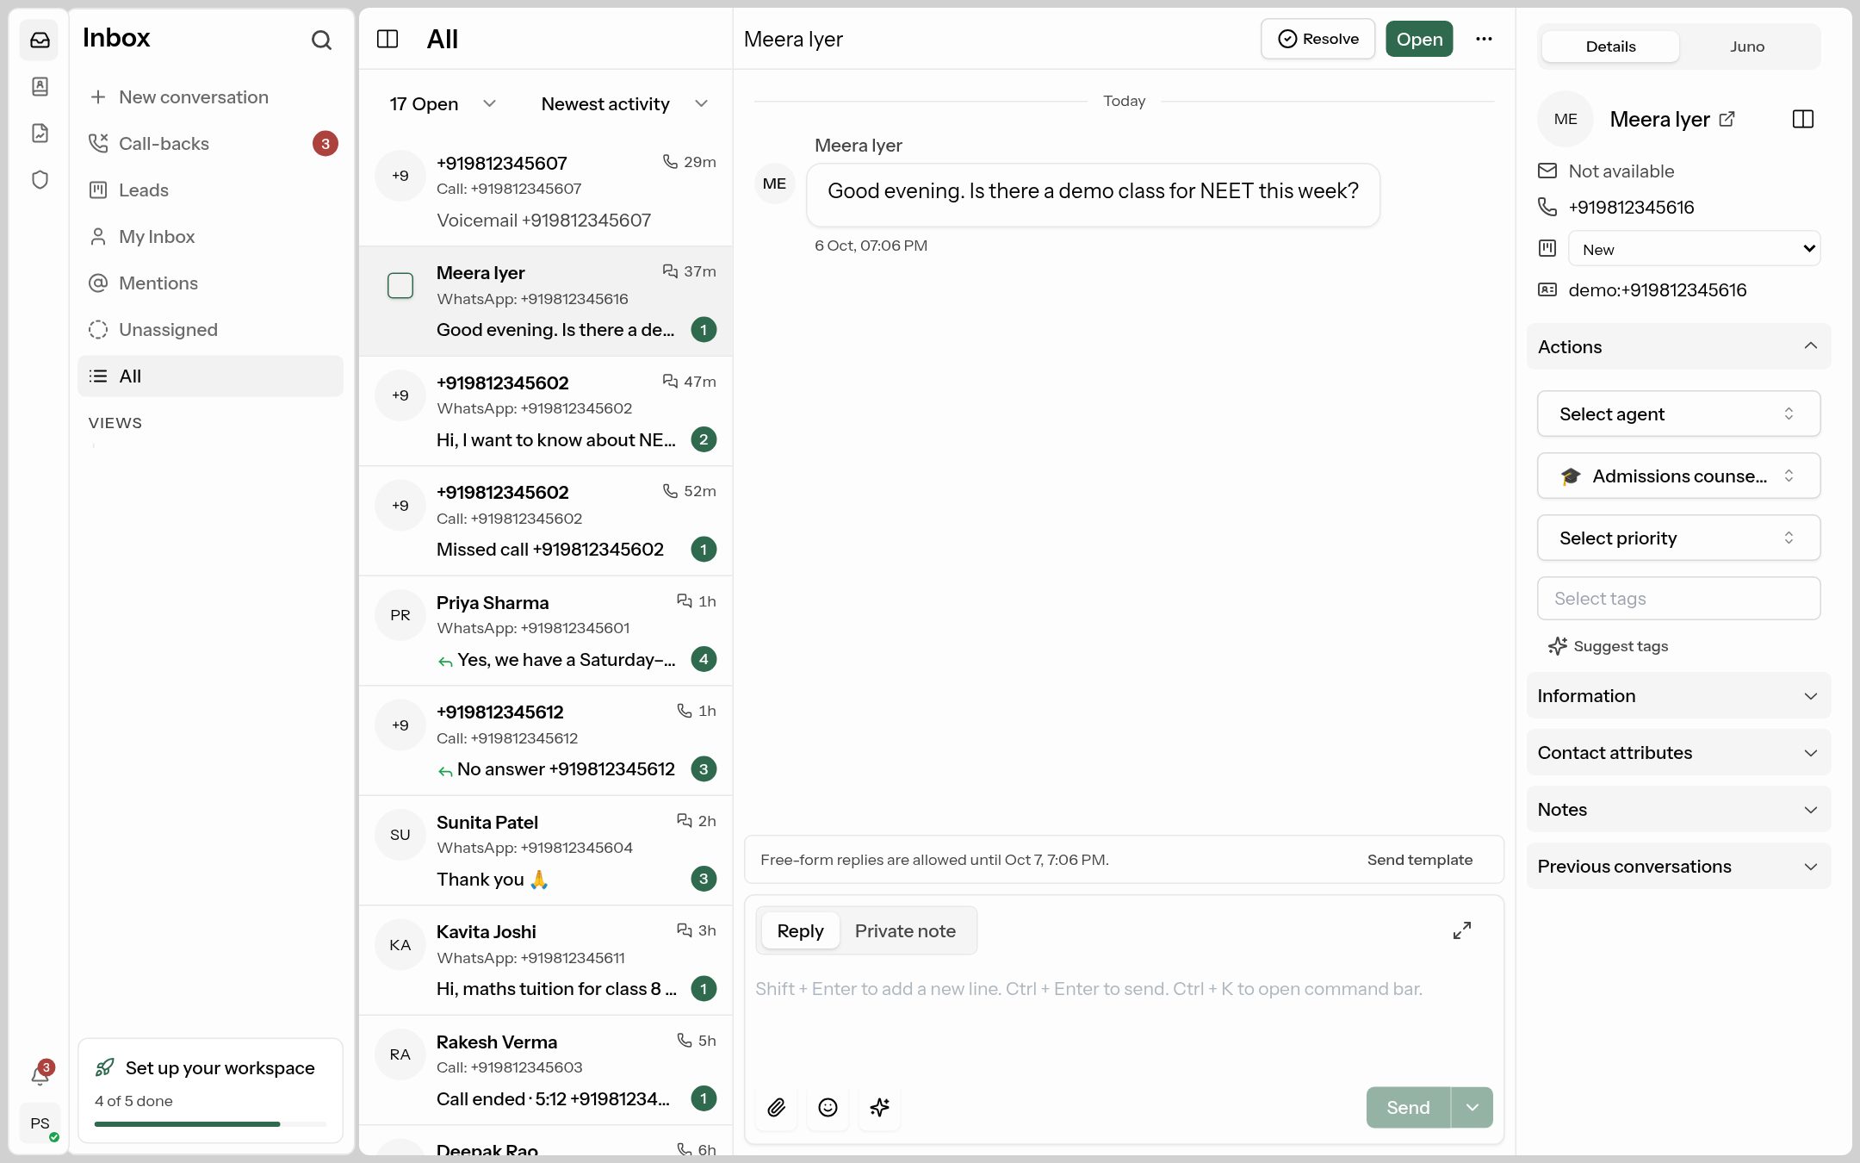Switch to Private note mode
The width and height of the screenshot is (1860, 1163).
(905, 930)
